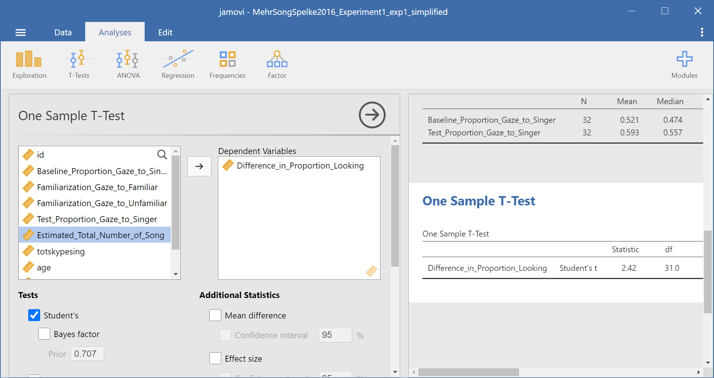Collapse options panel with circled arrow

pyautogui.click(x=372, y=115)
